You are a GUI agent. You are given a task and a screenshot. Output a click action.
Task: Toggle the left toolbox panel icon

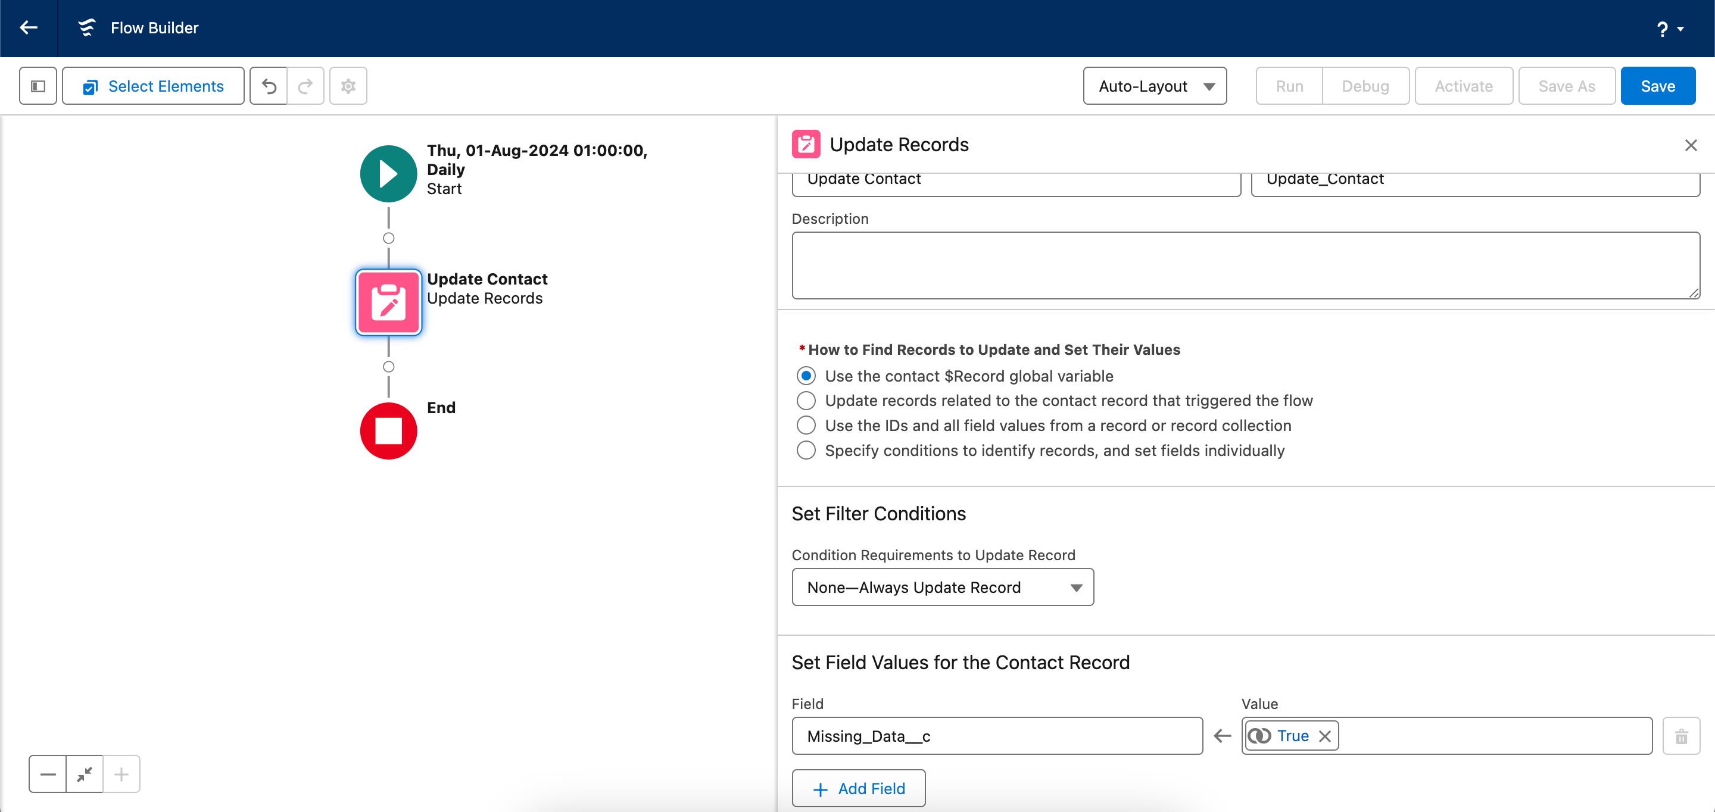tap(38, 86)
